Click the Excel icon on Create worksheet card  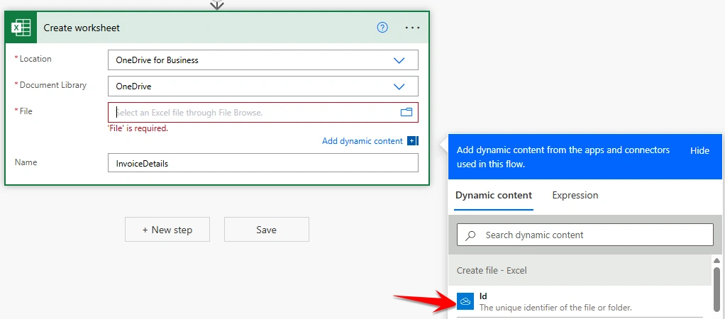pos(21,28)
